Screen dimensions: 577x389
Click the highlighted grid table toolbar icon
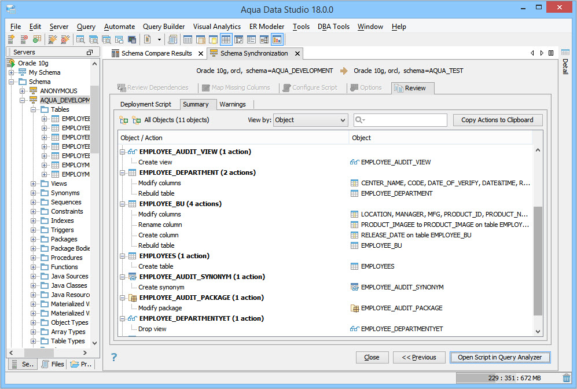tap(226, 39)
